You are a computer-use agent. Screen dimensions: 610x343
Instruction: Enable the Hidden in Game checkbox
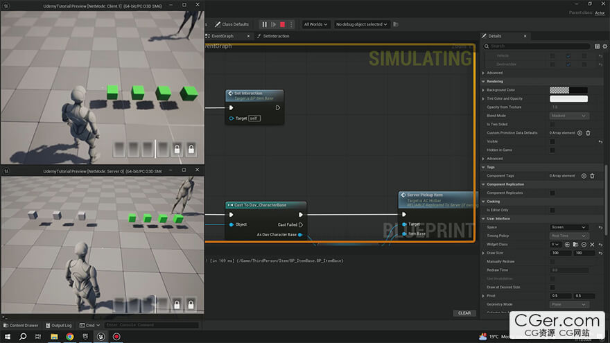click(x=552, y=150)
